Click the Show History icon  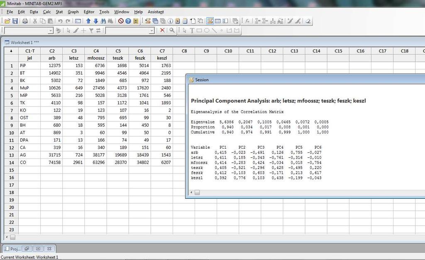(178, 21)
